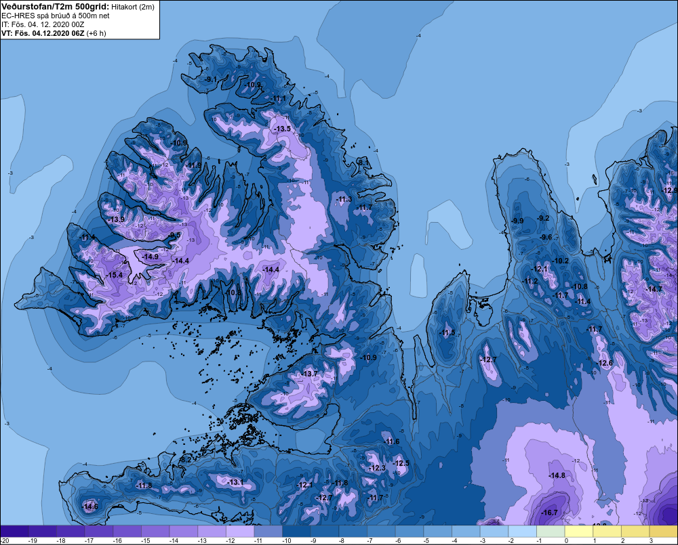Pick the -8.1 coastal temperature label
The image size is (678, 545).
click(x=363, y=162)
